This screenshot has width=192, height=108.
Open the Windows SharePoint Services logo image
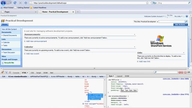pos(161,41)
